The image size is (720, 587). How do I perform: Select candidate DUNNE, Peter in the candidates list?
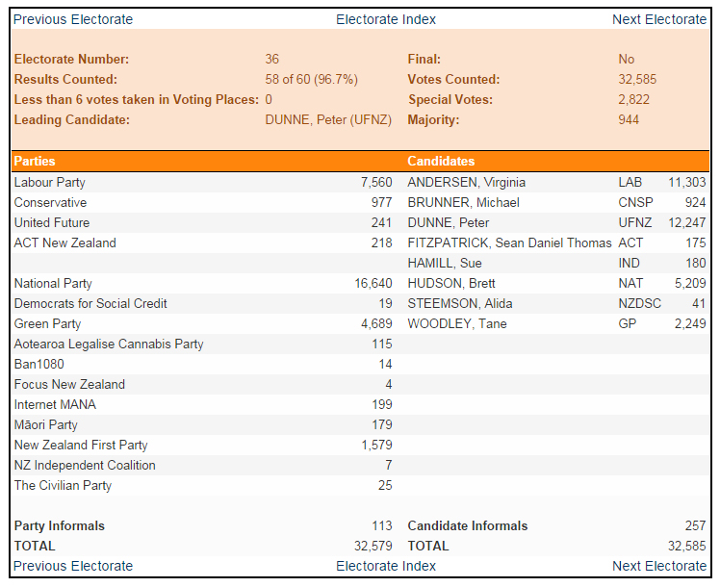(x=448, y=222)
